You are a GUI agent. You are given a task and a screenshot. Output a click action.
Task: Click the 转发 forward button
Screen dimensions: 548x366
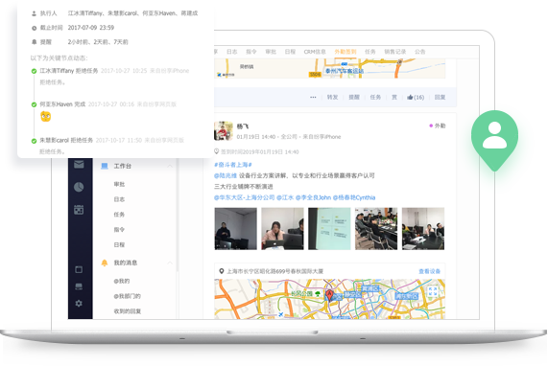click(332, 97)
